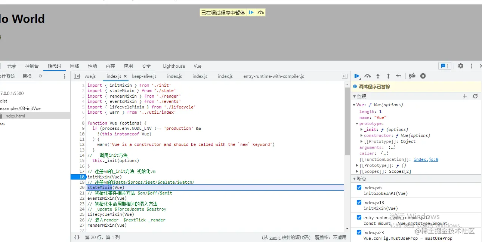Open the 内存 panel
The height and width of the screenshot is (242, 482).
click(x=111, y=66)
